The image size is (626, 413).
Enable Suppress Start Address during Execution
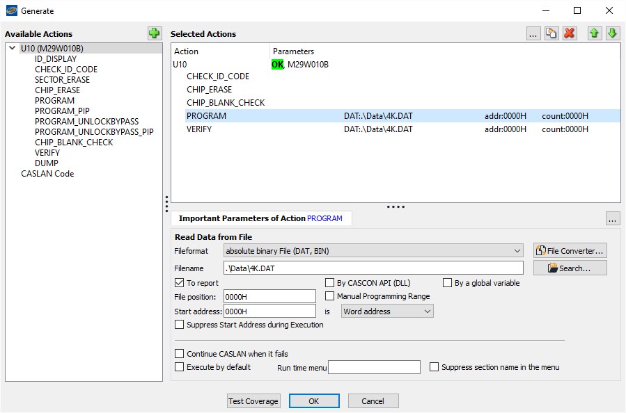pyautogui.click(x=179, y=325)
